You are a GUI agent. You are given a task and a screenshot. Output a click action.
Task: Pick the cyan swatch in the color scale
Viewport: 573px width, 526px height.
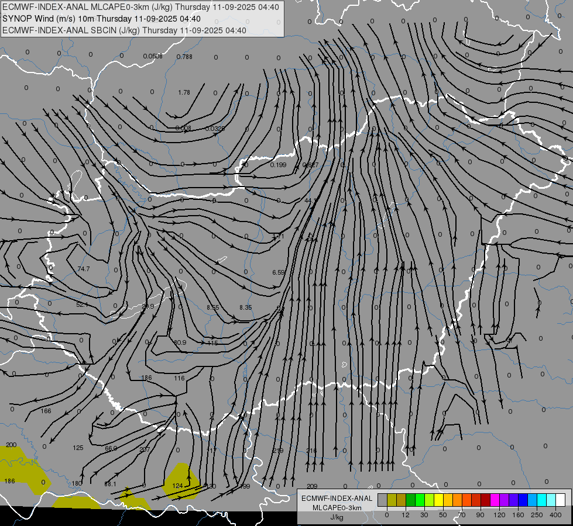click(x=543, y=500)
